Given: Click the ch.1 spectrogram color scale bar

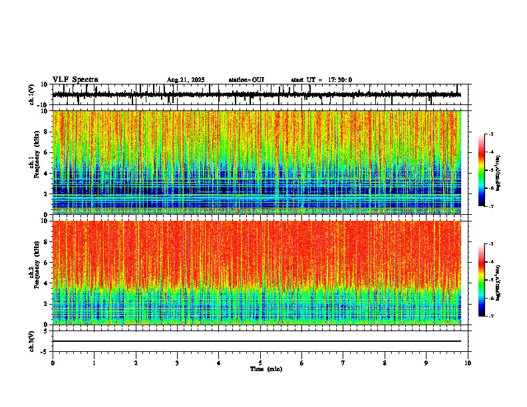Looking at the screenshot, I should click(482, 170).
